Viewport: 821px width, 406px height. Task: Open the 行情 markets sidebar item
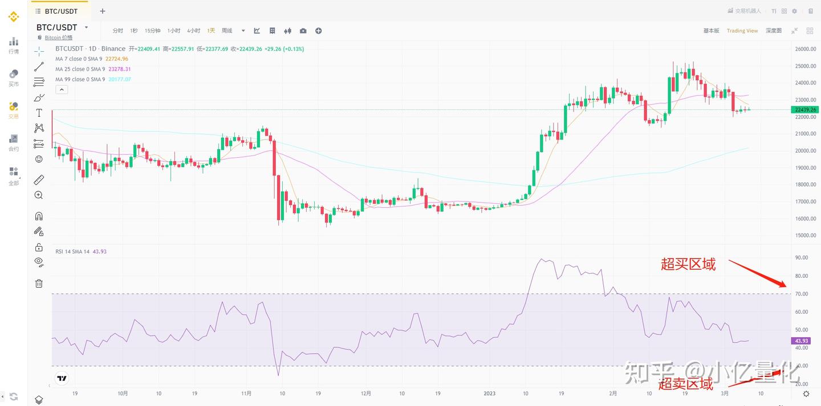click(x=13, y=46)
